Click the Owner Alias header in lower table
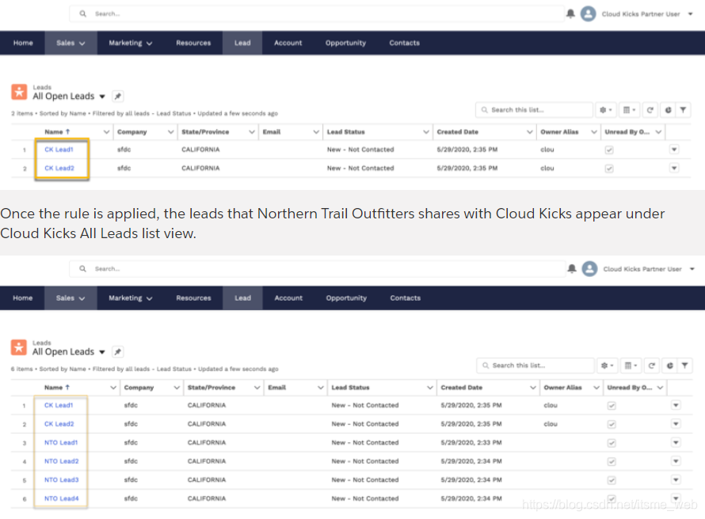Screen dimensions: 705x519 [x=562, y=388]
